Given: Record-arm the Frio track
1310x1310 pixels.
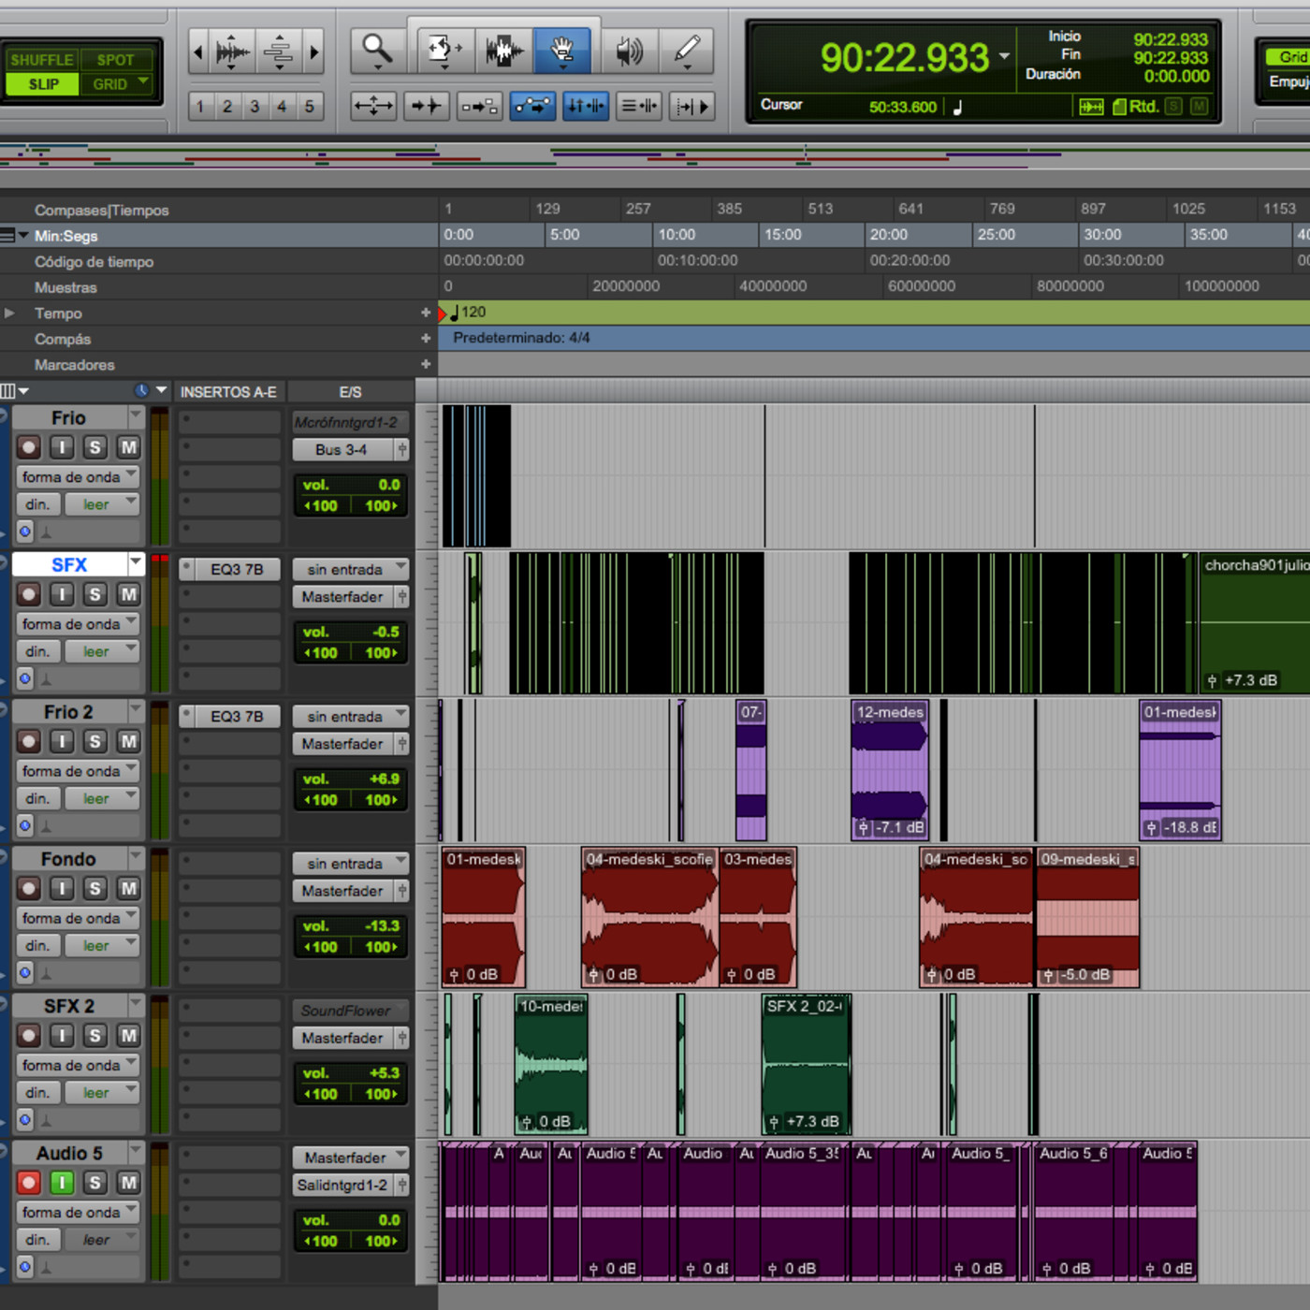Looking at the screenshot, I should pyautogui.click(x=28, y=447).
